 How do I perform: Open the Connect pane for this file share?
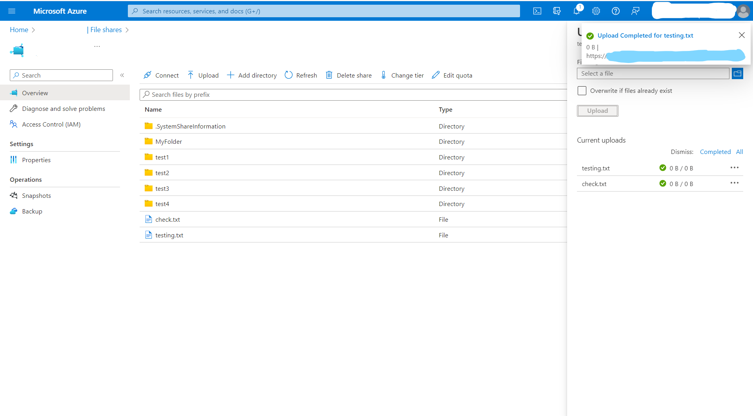coord(161,75)
